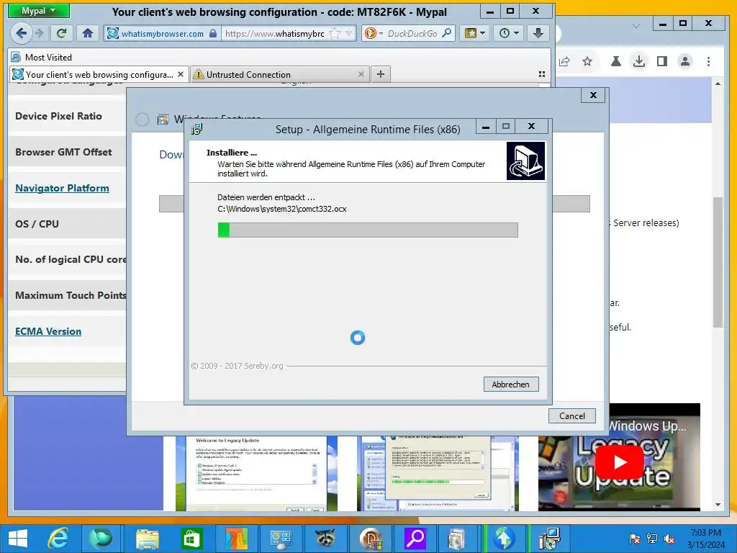Open the Most Visited bookmarks folder
Image resolution: width=737 pixels, height=553 pixels.
pyautogui.click(x=42, y=58)
